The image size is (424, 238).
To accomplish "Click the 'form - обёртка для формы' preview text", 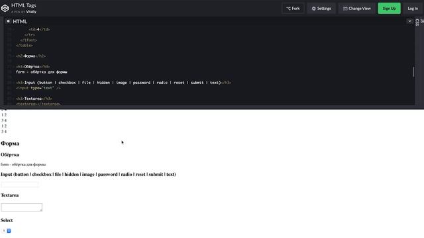I will coord(23,165).
